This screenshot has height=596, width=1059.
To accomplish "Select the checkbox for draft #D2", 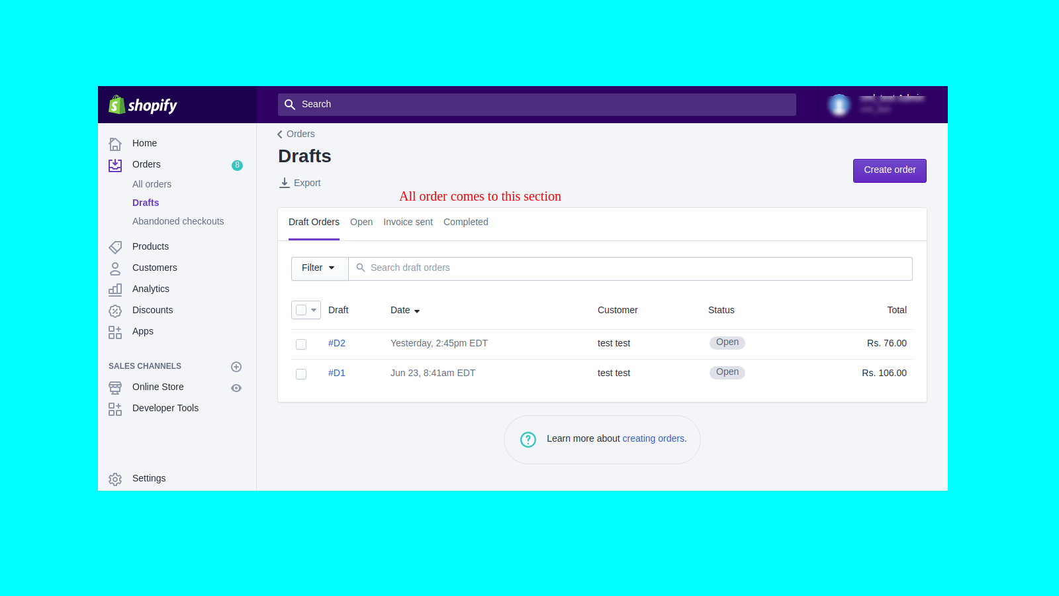I will point(301,344).
